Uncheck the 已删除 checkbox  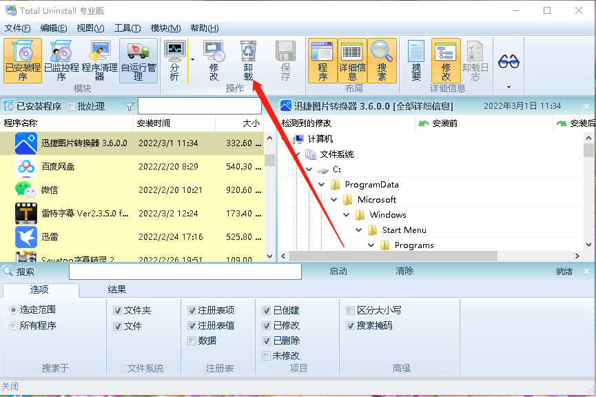pos(267,340)
